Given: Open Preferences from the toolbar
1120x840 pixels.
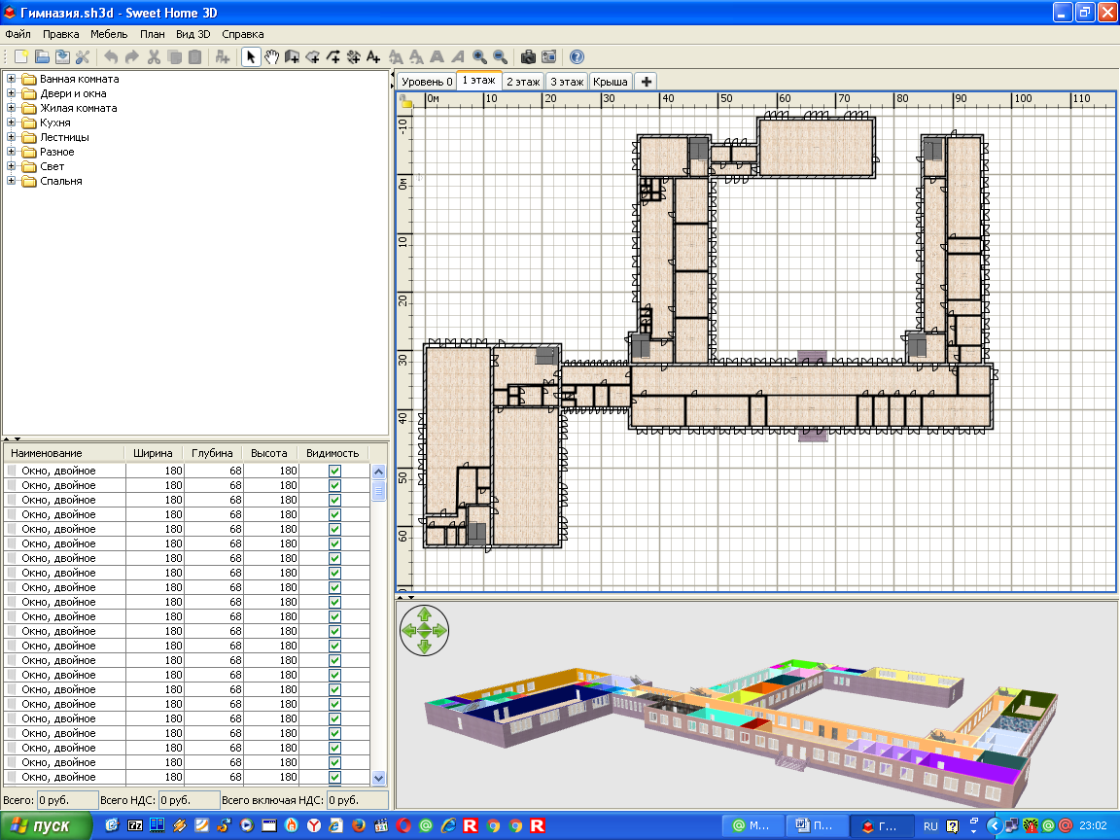Looking at the screenshot, I should pyautogui.click(x=83, y=57).
